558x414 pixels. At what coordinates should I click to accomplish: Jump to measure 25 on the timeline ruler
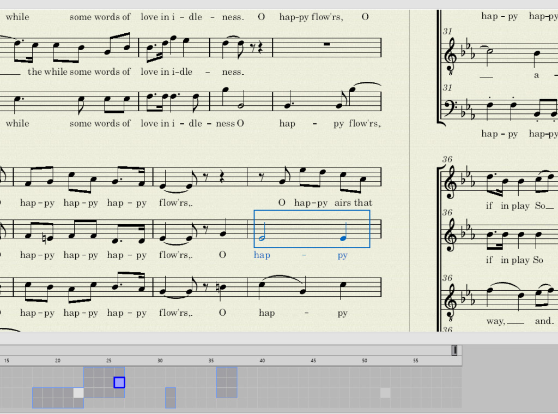[x=109, y=361]
